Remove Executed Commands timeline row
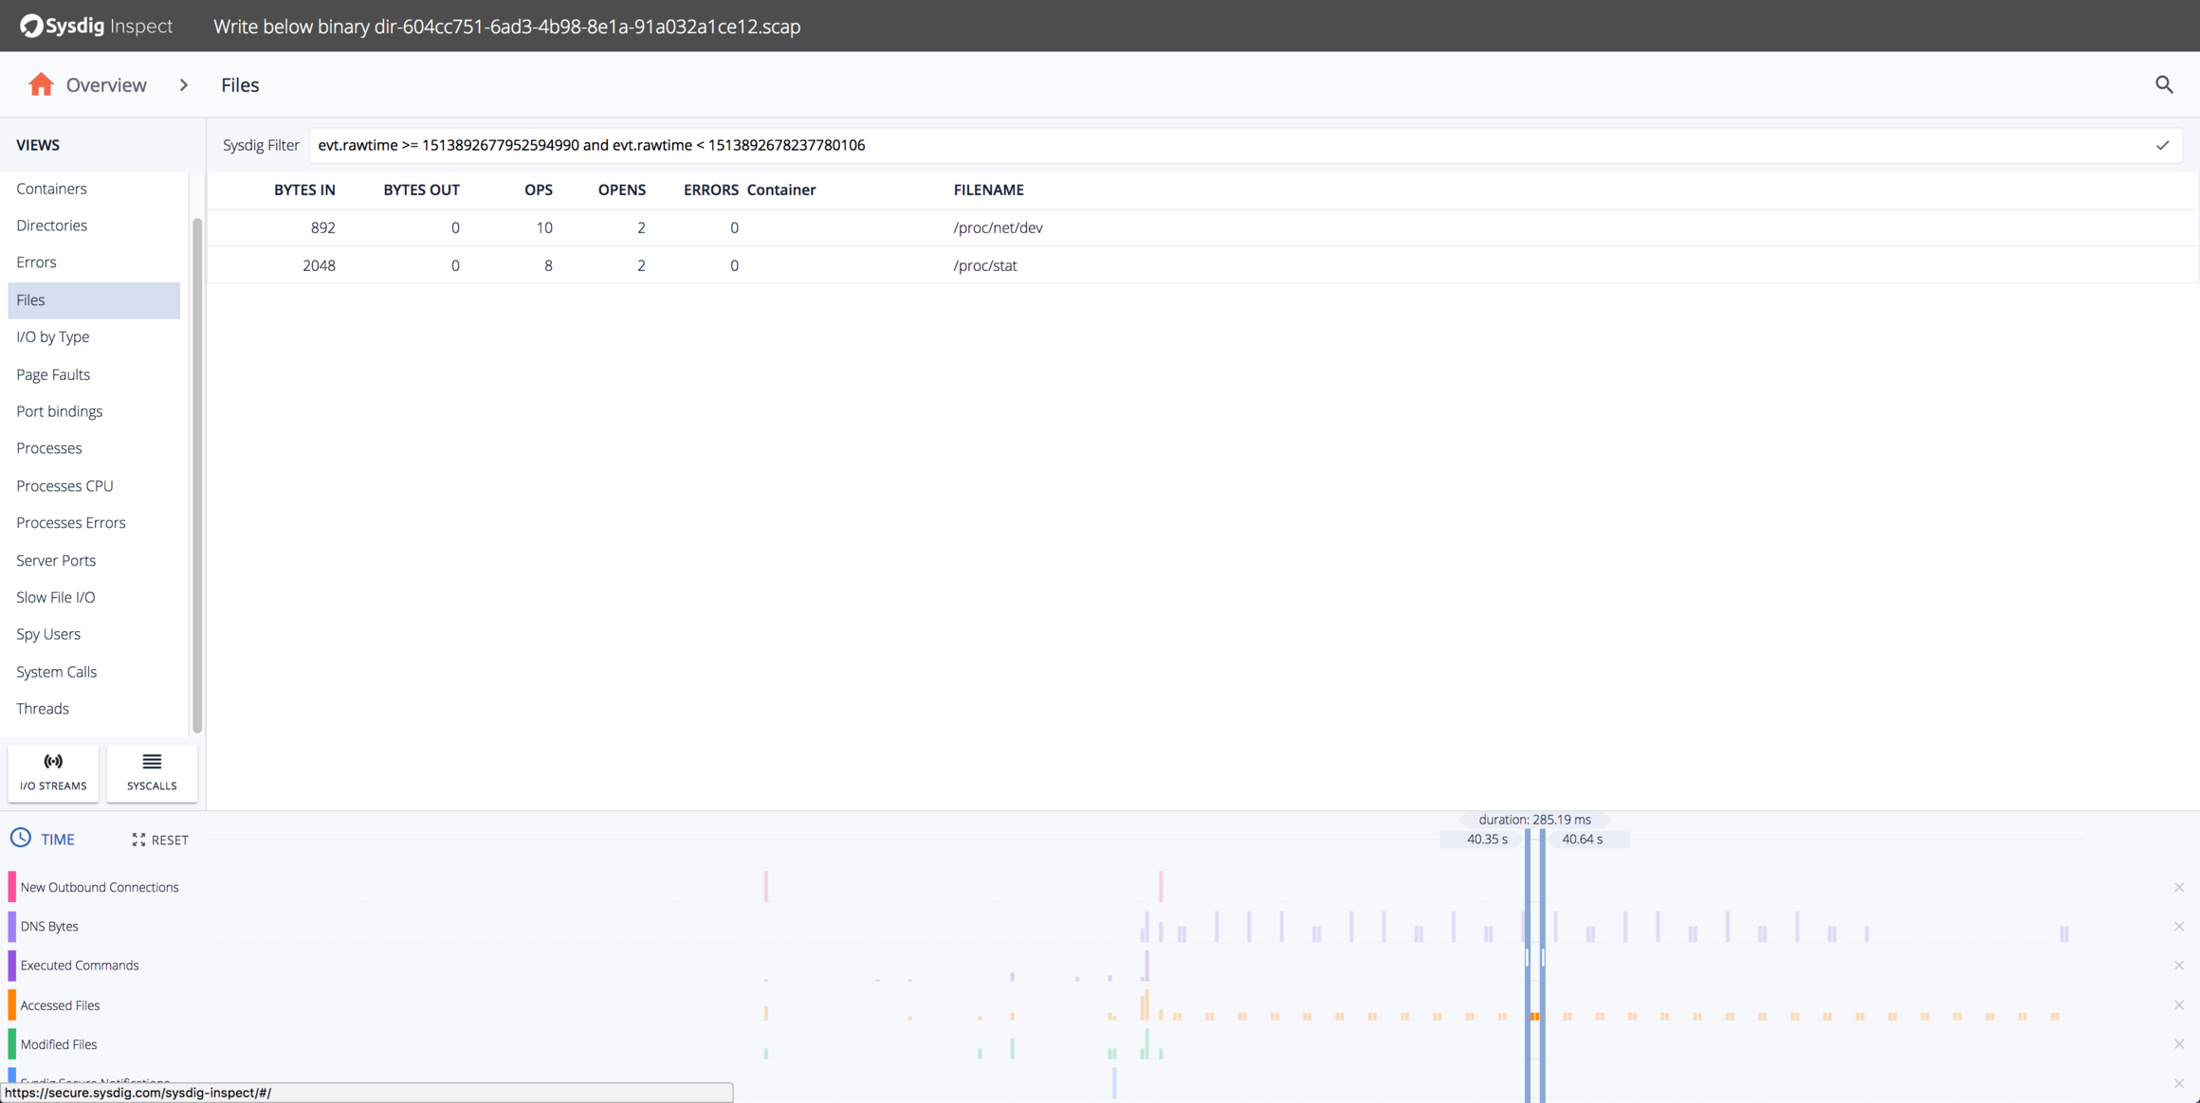2200x1103 pixels. (x=2178, y=965)
